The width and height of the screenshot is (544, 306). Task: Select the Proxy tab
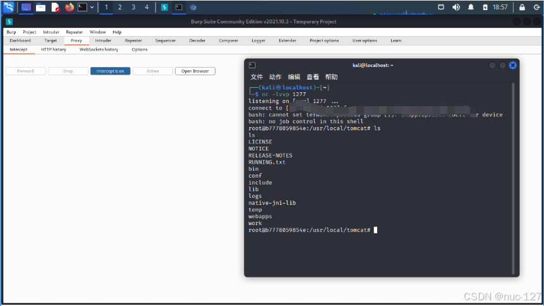(76, 40)
